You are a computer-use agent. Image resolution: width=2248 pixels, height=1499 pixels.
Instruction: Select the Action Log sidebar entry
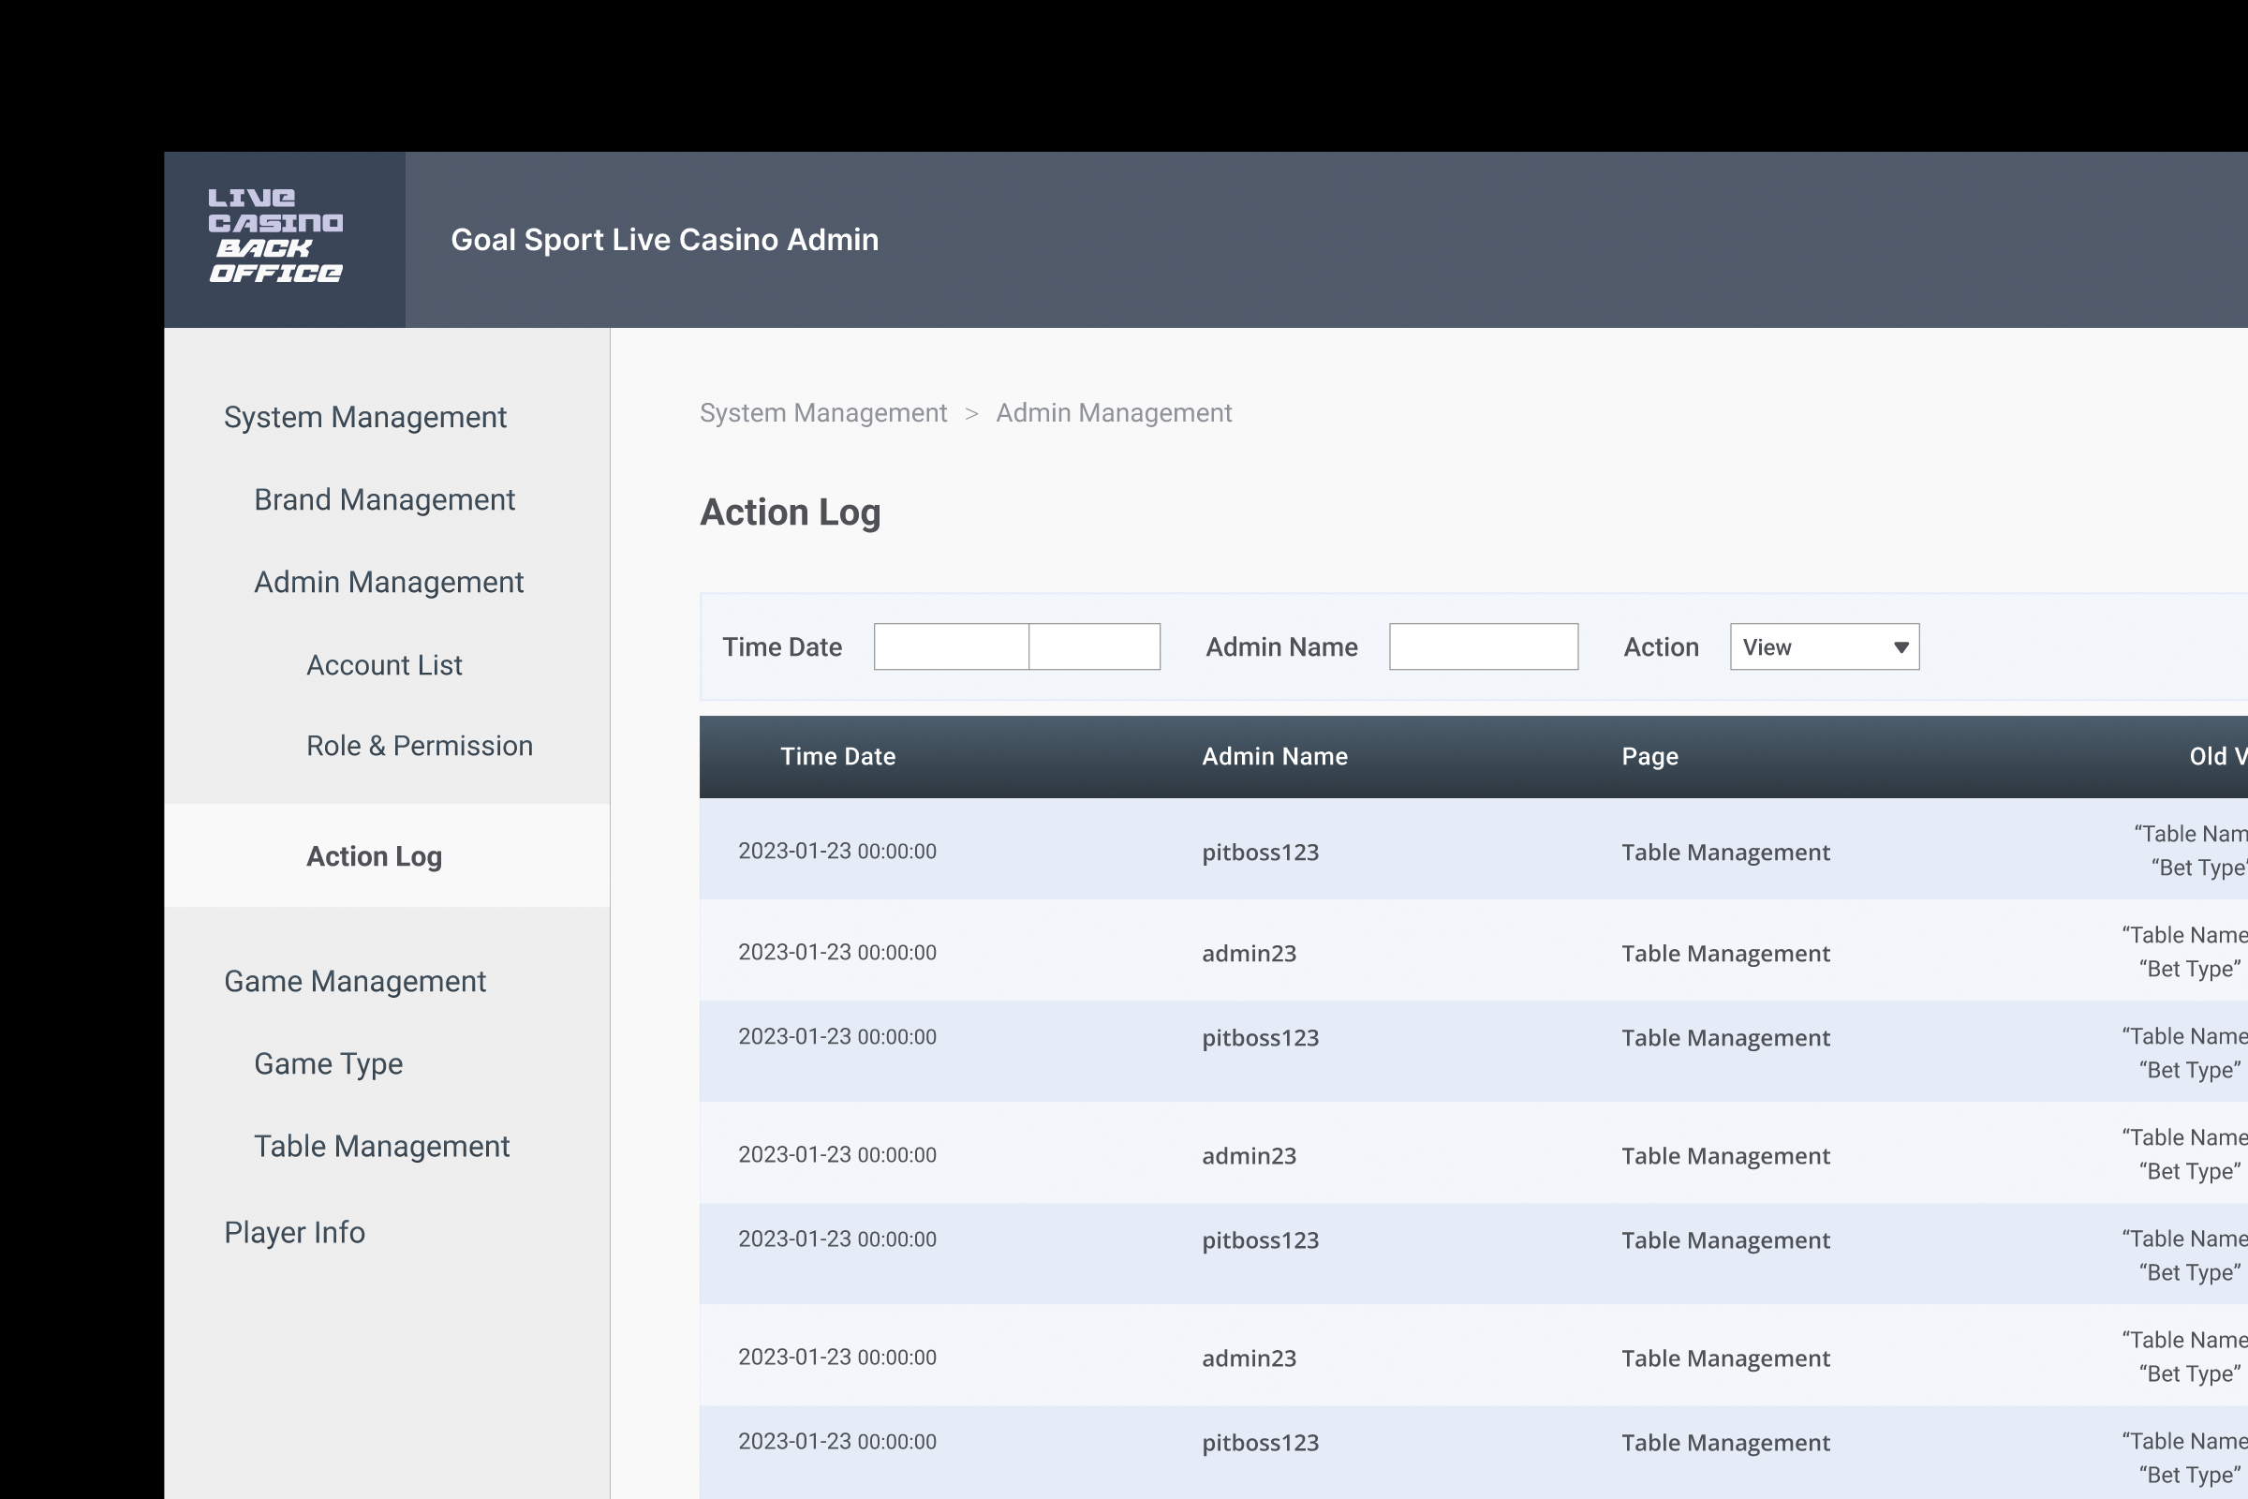[374, 856]
